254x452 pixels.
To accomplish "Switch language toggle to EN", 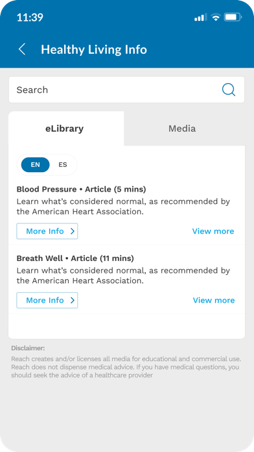I will [x=36, y=165].
